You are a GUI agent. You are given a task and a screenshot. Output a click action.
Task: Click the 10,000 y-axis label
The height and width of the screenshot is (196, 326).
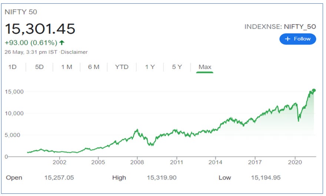[14, 113]
